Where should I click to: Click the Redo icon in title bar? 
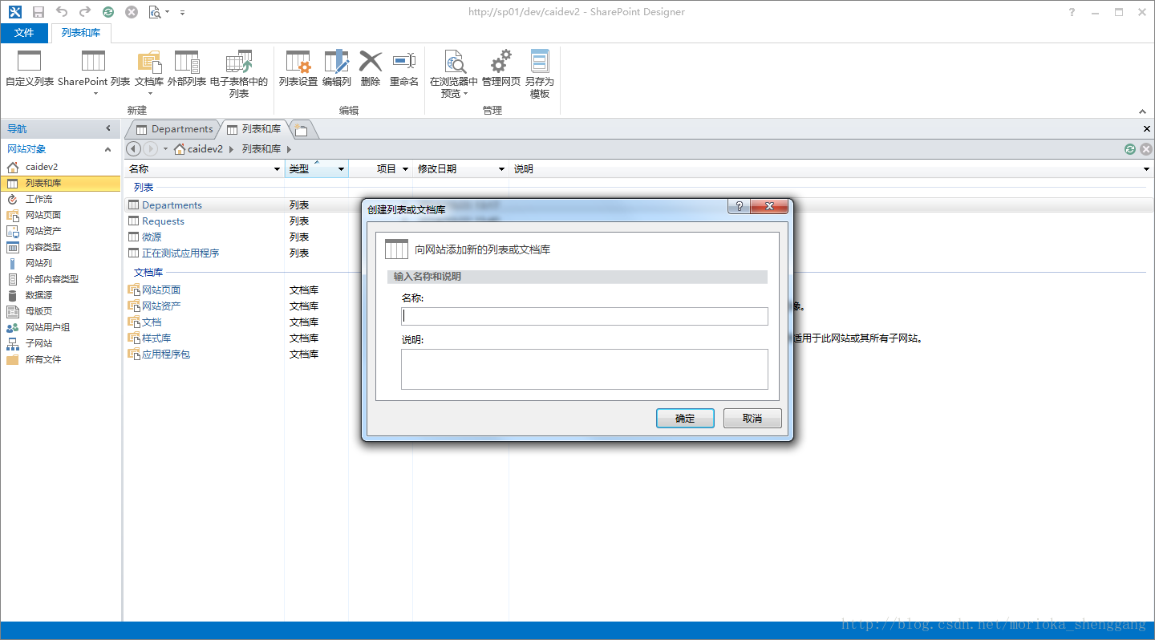point(84,12)
